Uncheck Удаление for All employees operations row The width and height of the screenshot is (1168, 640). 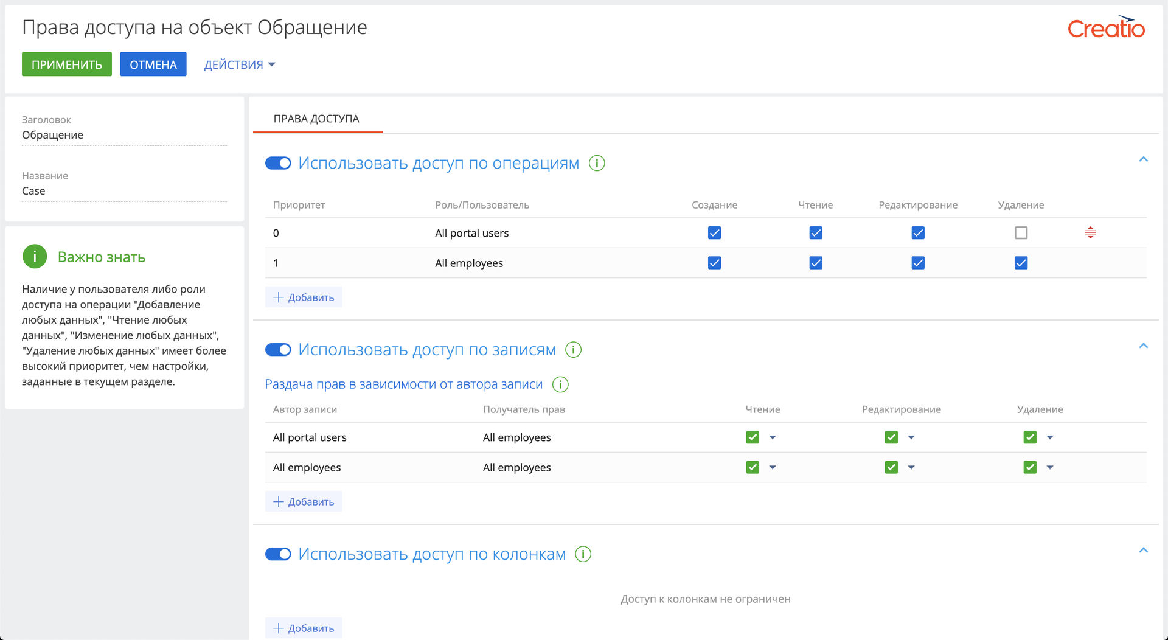pos(1021,263)
